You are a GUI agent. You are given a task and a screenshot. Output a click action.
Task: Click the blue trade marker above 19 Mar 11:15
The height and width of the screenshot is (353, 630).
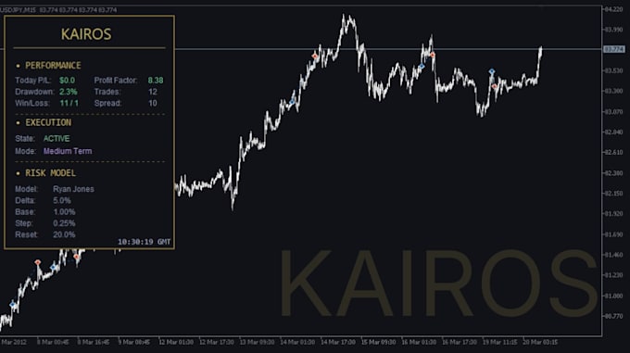(x=492, y=71)
